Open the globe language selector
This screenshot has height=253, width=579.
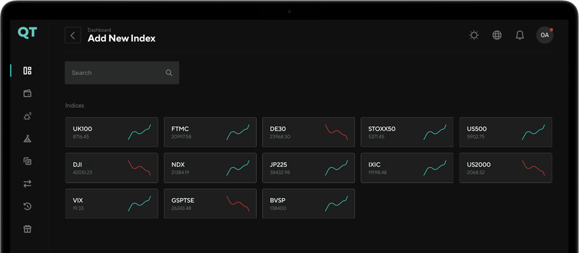pyautogui.click(x=497, y=35)
